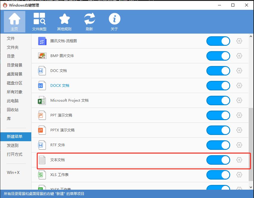The height and width of the screenshot is (198, 254).
Task: Click the Microsoft Project 文档 file icon
Action: [x=42, y=100]
